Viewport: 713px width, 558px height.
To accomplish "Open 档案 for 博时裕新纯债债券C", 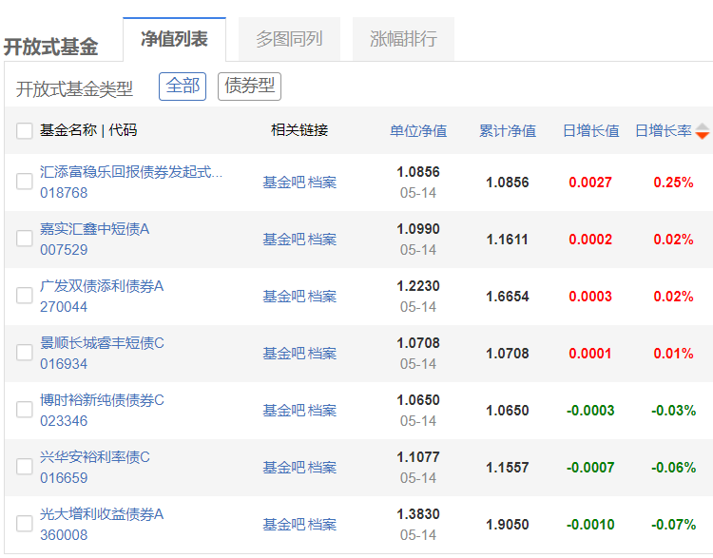I will click(322, 411).
